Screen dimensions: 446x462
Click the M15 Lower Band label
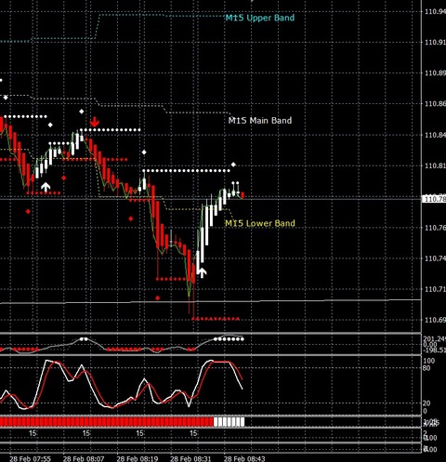click(260, 223)
